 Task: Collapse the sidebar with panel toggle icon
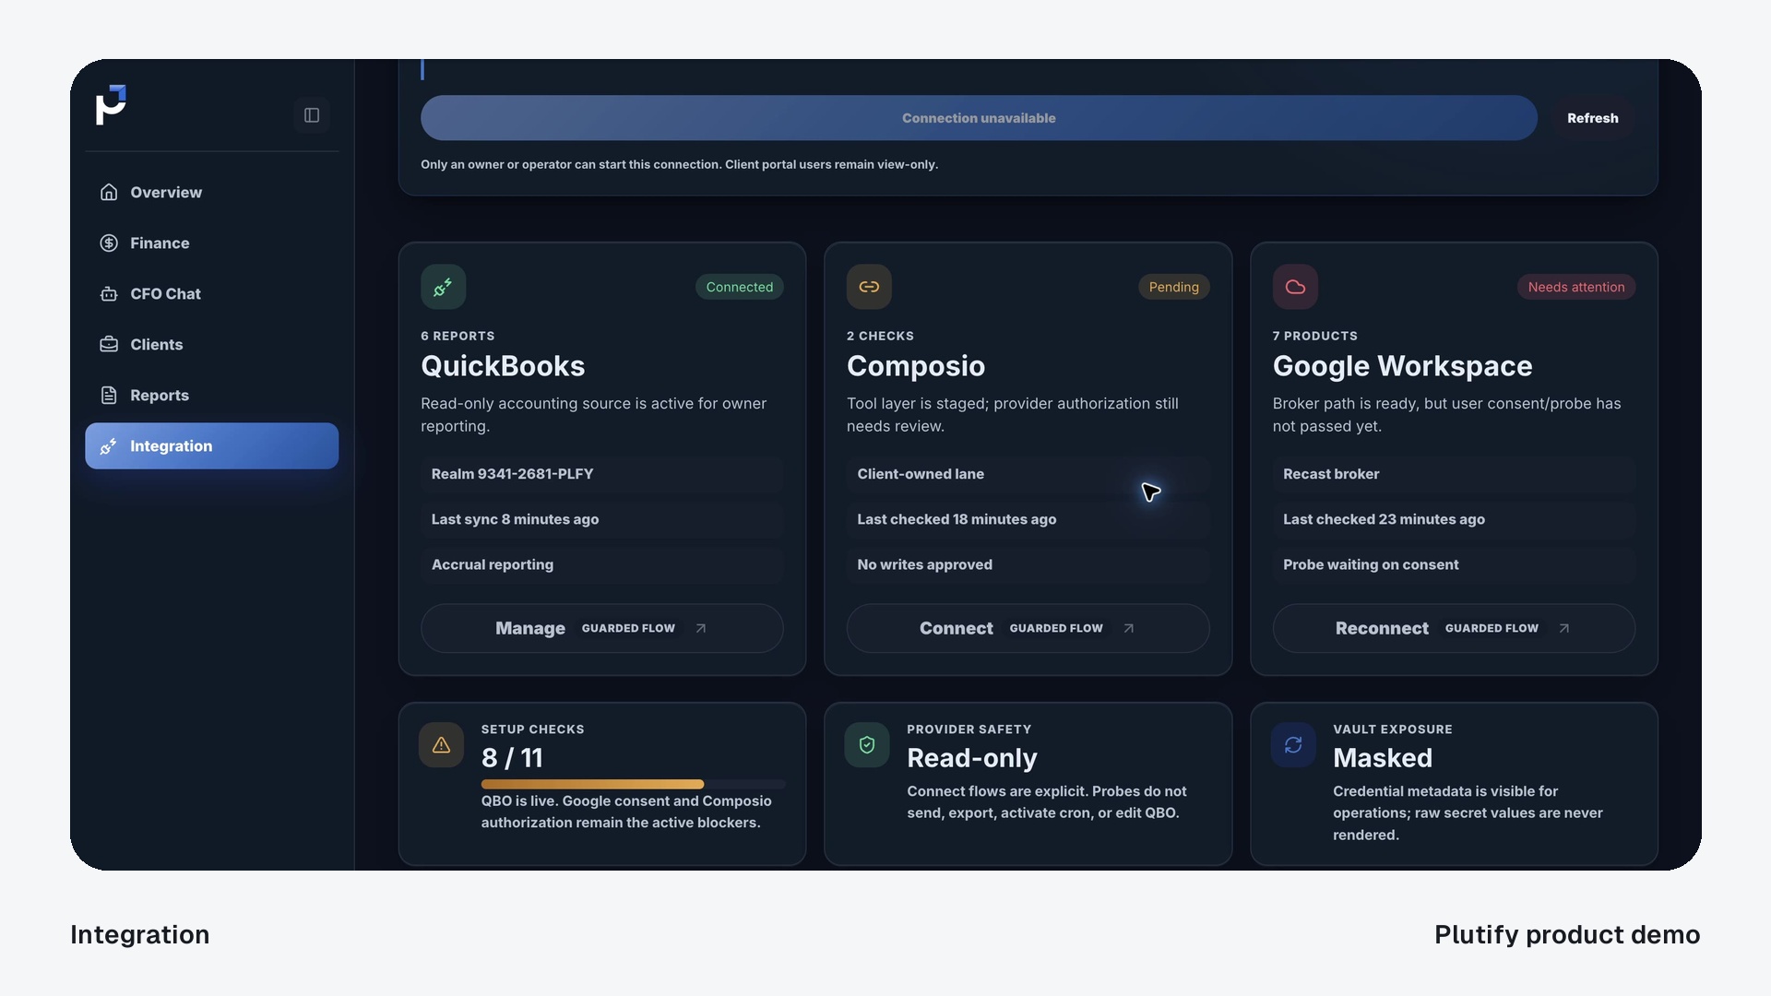coord(312,115)
